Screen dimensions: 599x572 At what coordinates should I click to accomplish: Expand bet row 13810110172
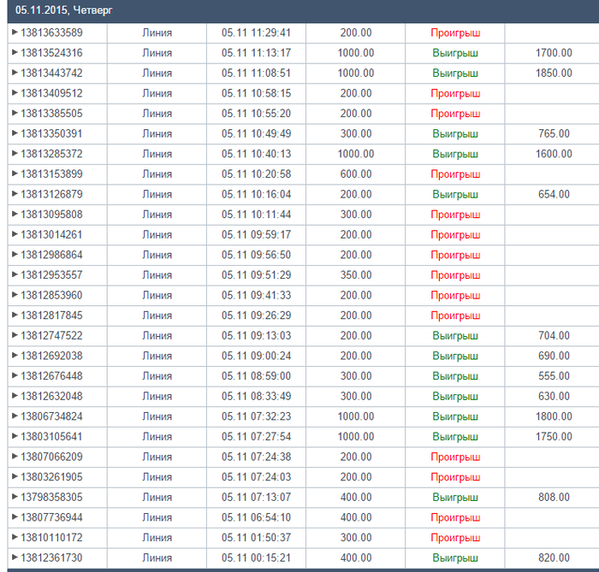point(15,538)
